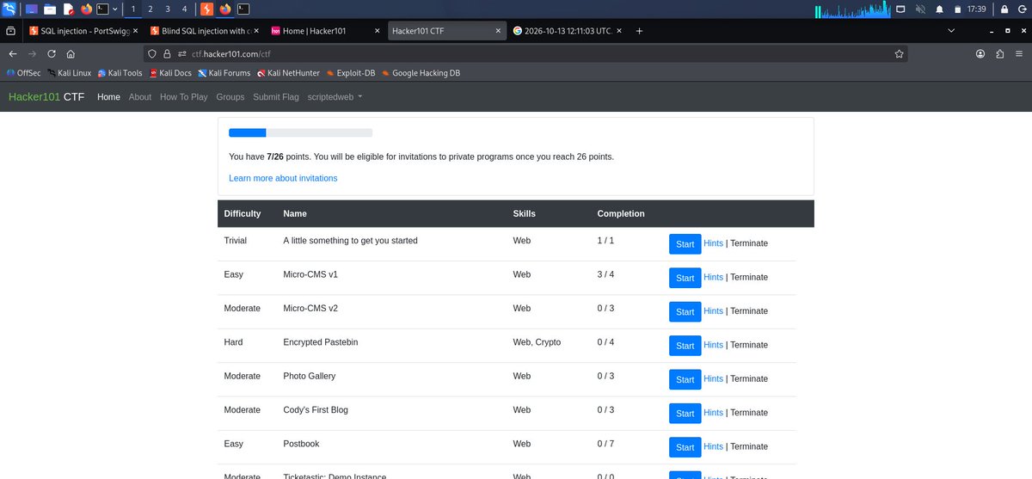Viewport: 1032px width, 479px height.
Task: Click the lock screen padlock icon
Action: pos(1004,9)
